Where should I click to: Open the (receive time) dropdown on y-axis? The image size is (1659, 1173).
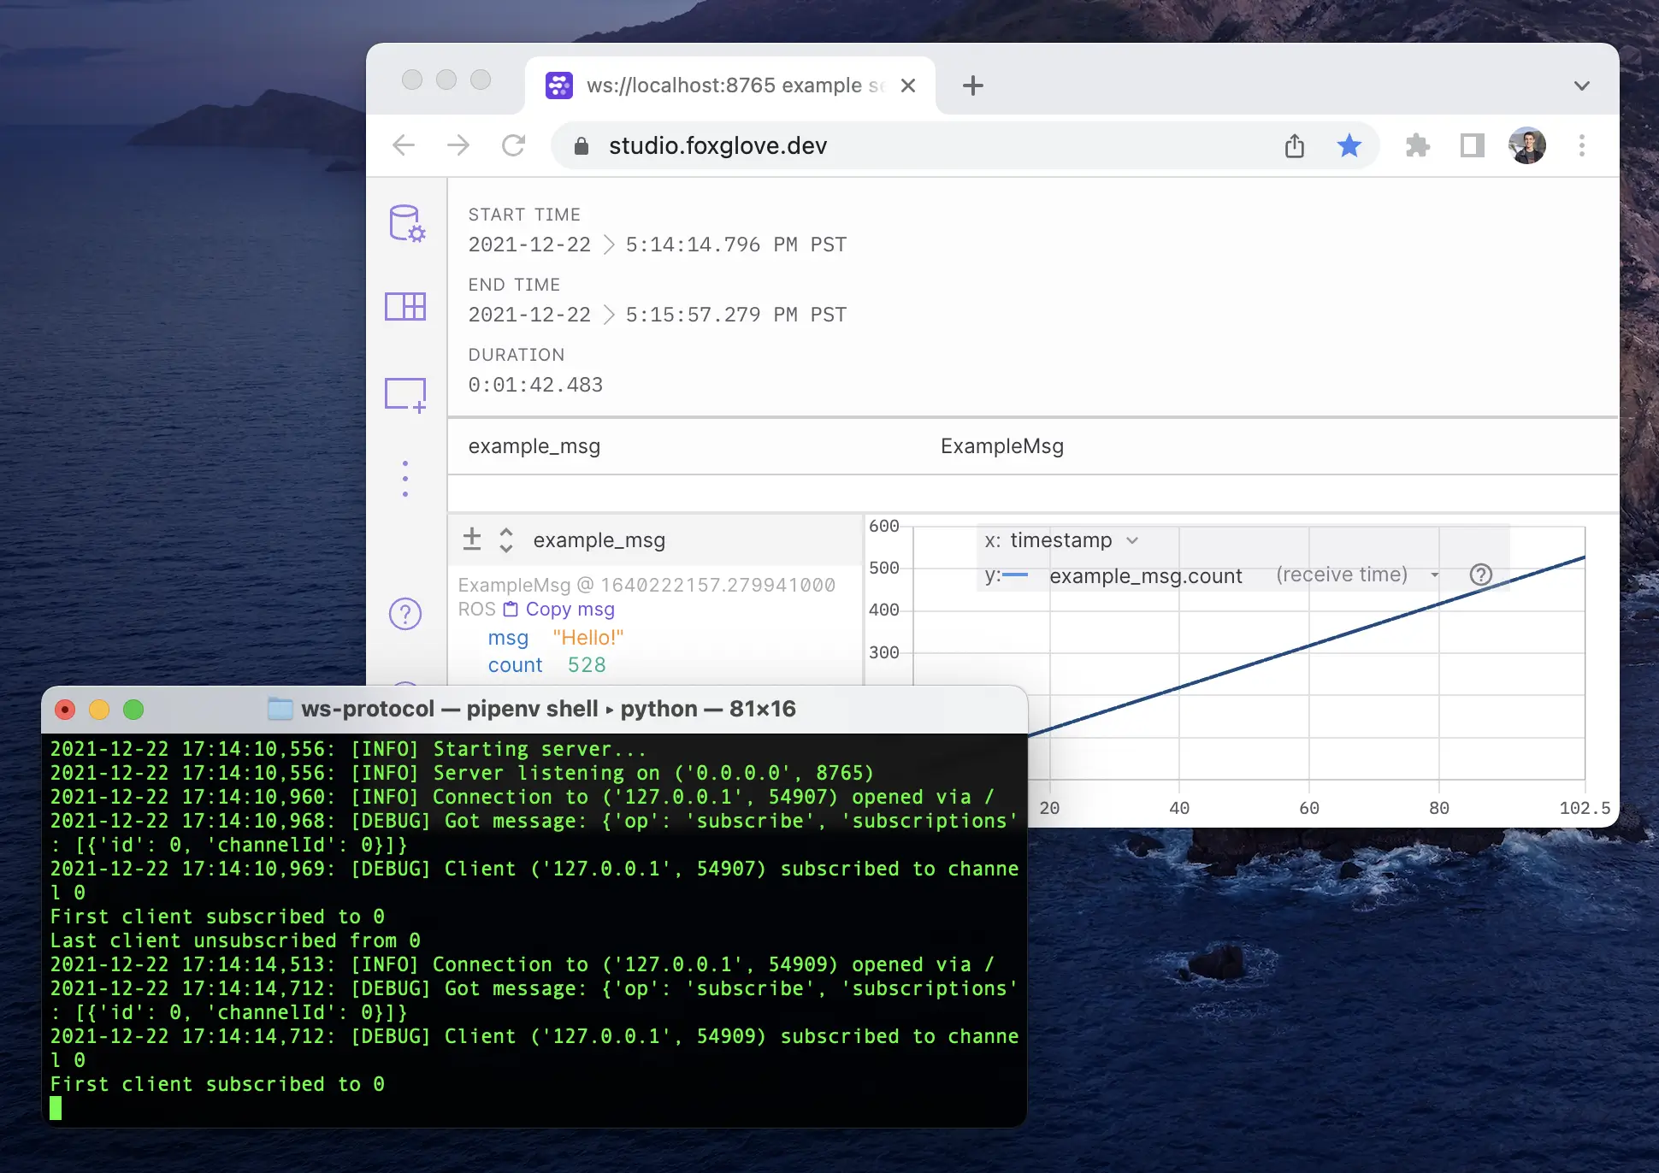1437,575
